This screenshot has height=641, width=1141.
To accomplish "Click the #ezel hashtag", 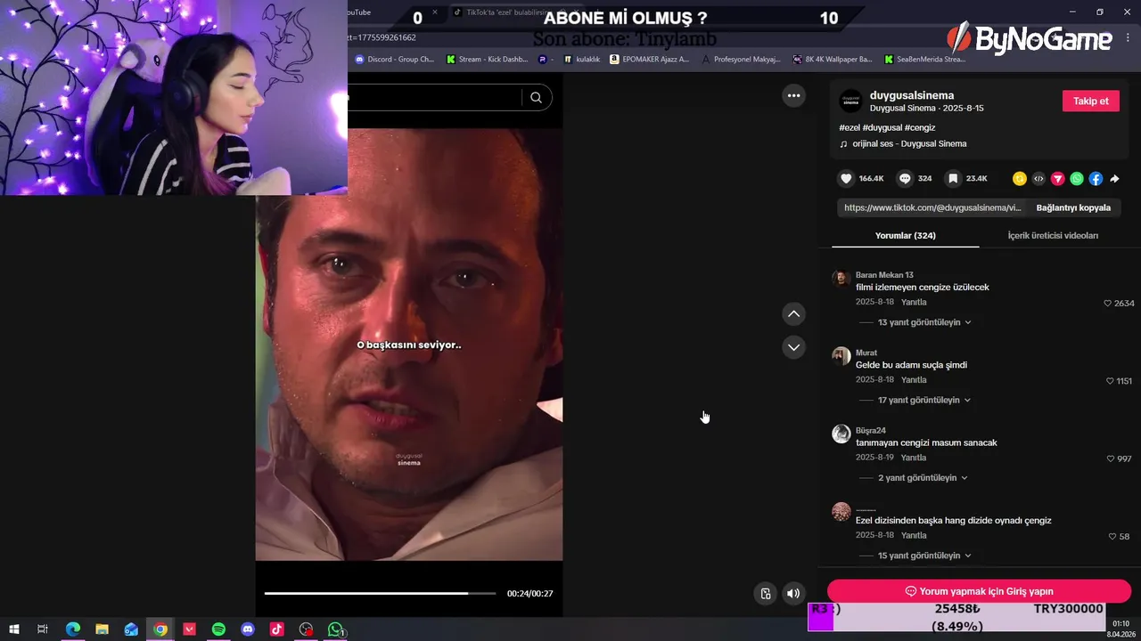I will tap(850, 128).
